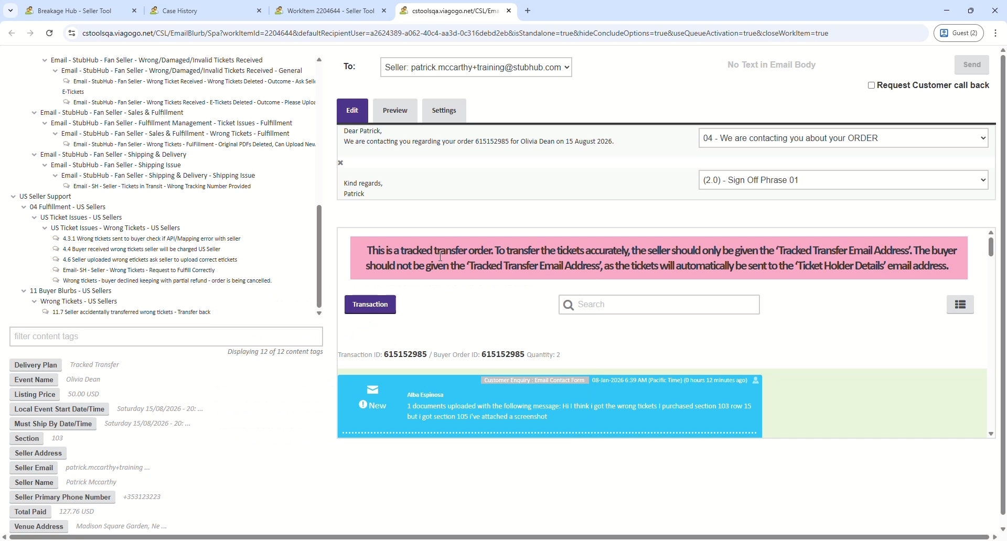Switch to the Preview tab
Viewport: 1007px width, 541px height.
click(x=395, y=111)
